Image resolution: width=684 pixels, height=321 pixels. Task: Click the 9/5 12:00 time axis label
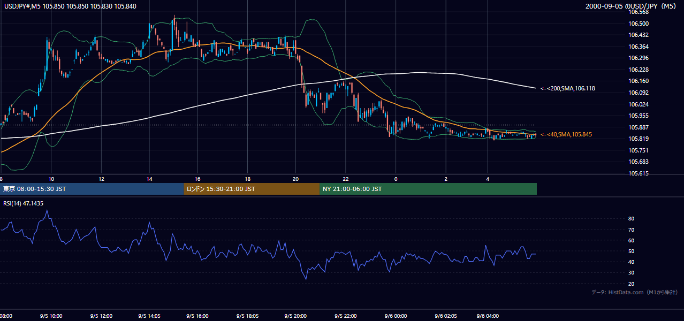(100, 316)
